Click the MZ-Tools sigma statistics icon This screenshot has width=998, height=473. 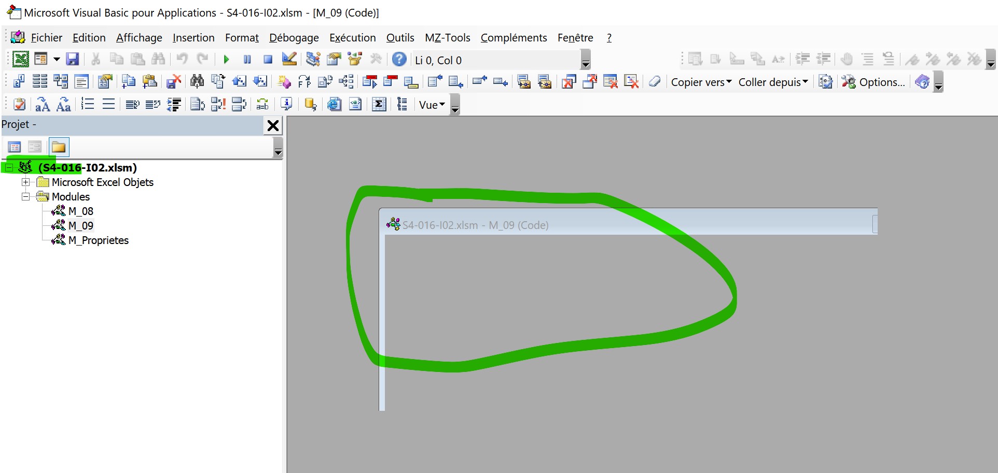point(379,104)
